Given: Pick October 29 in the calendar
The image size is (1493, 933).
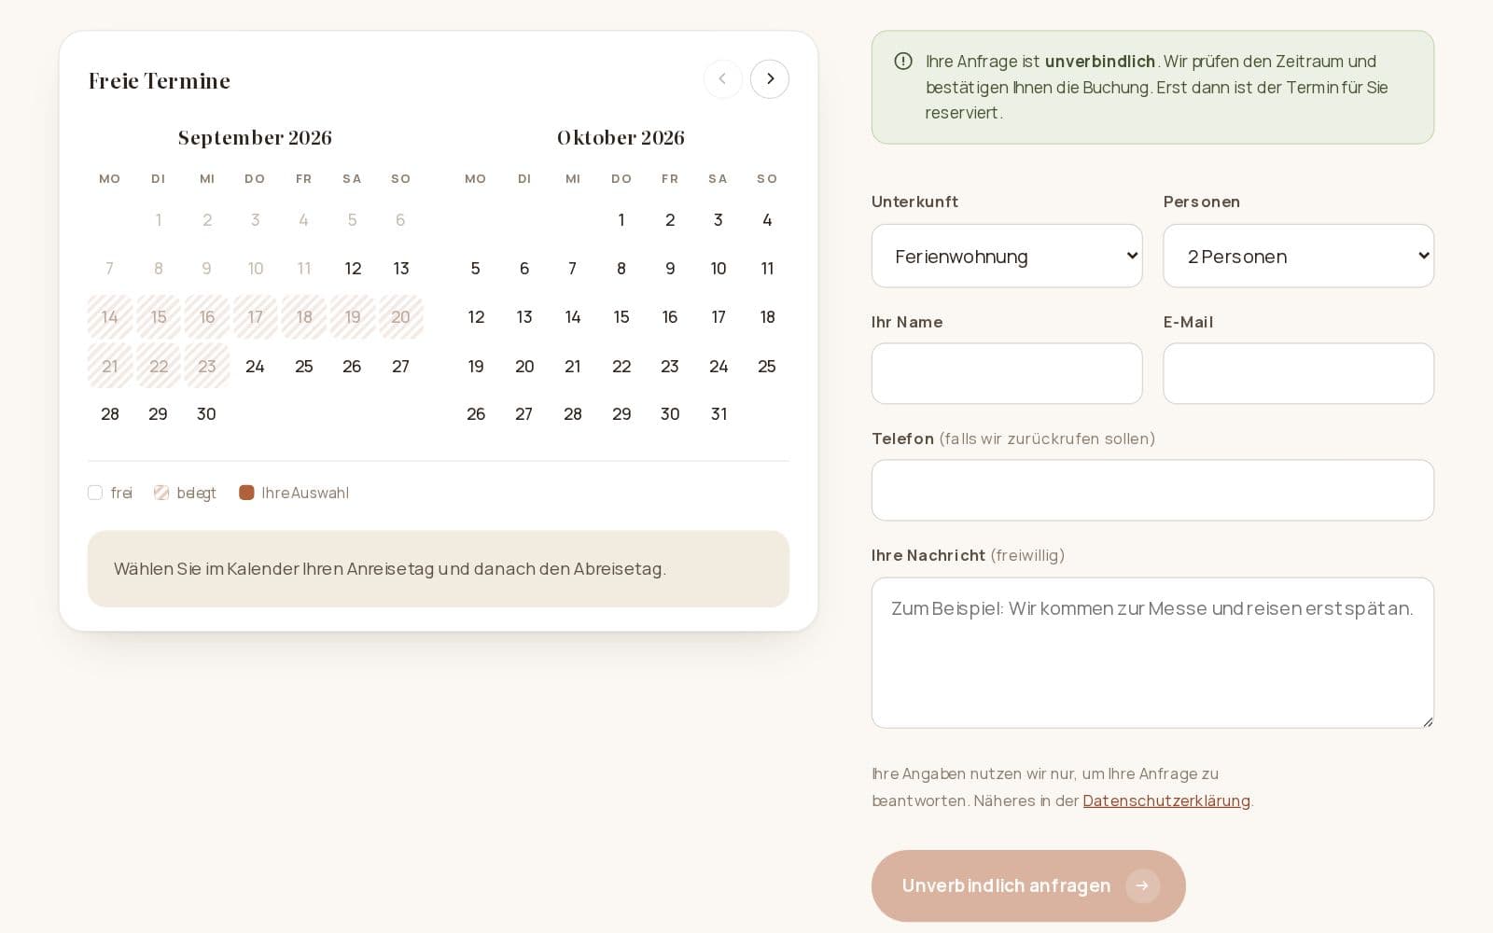Looking at the screenshot, I should [x=621, y=414].
